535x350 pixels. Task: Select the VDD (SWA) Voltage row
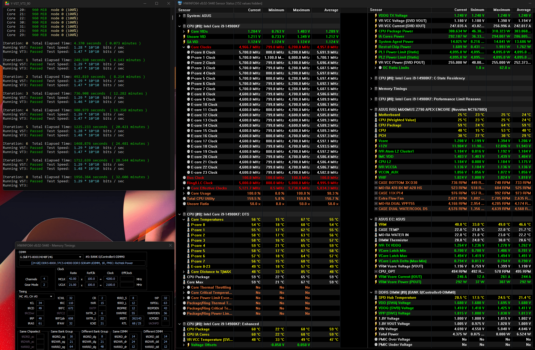point(450,303)
